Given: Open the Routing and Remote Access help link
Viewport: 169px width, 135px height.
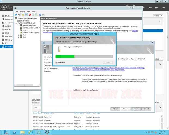Looking at the screenshot, I should pos(135,31).
